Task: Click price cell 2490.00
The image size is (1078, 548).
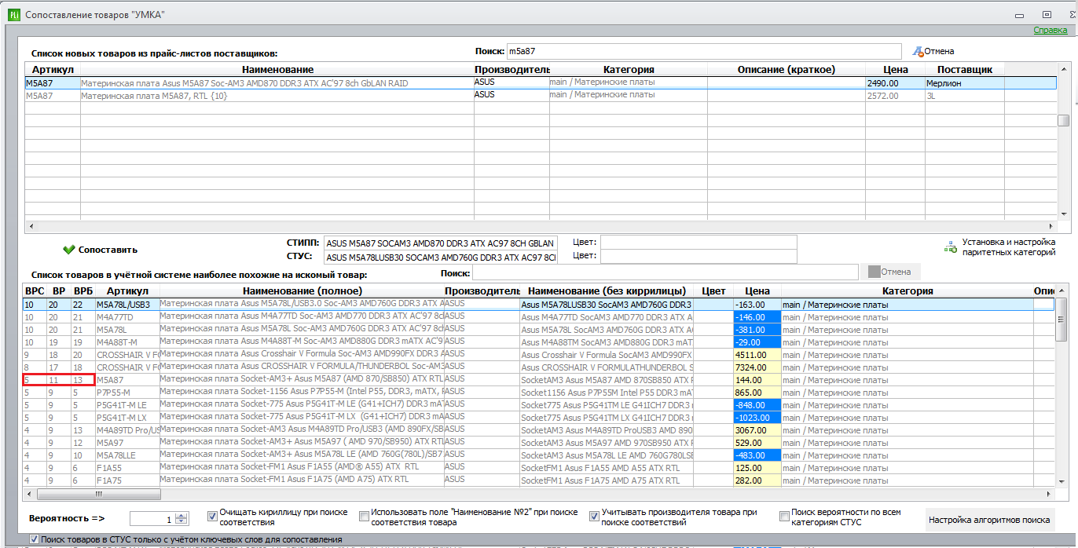Action: click(894, 82)
